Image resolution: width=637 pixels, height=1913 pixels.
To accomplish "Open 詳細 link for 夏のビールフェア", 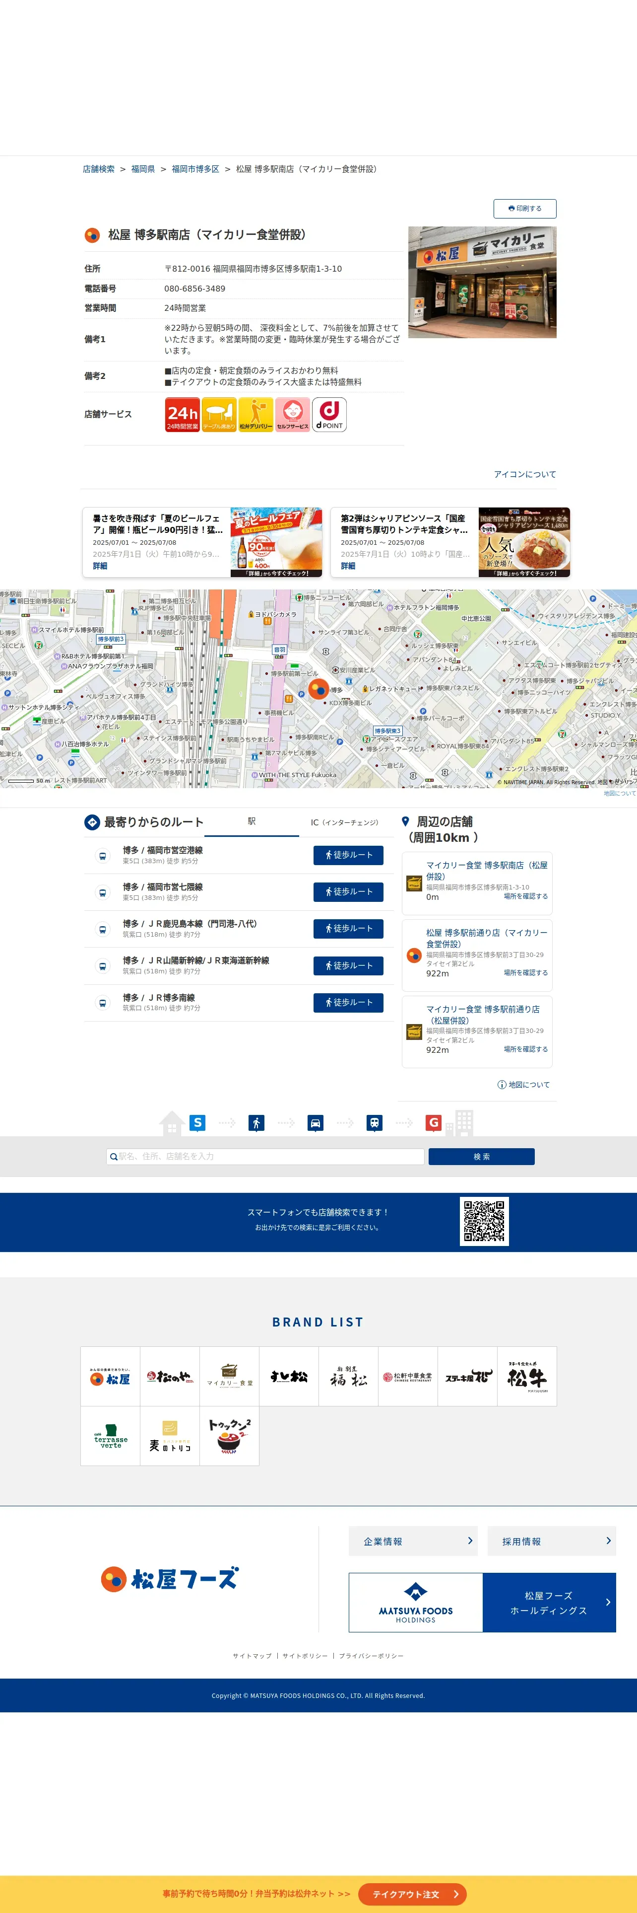I will point(100,566).
